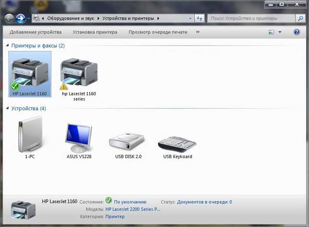Select the 1-PC computer device
This screenshot has height=227, width=309.
tap(30, 138)
